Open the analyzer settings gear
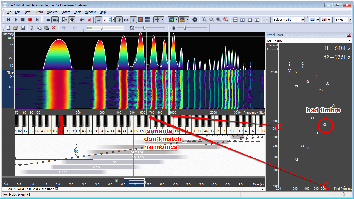Image resolution: width=354 pixels, height=199 pixels. click(x=195, y=20)
